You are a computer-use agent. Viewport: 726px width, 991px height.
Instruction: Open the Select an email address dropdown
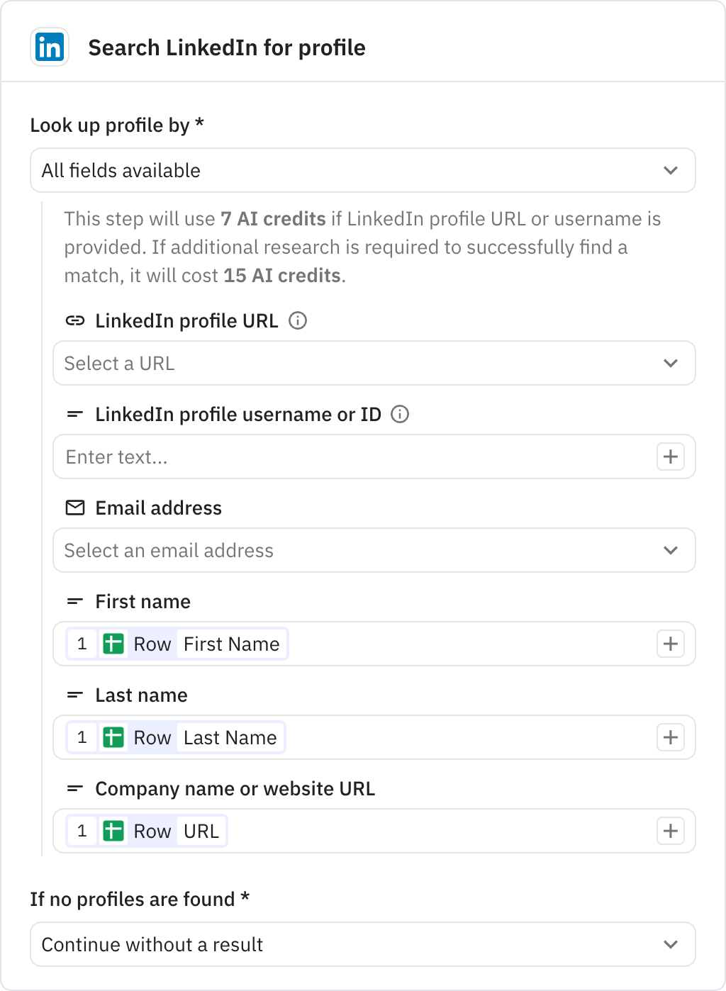click(374, 550)
